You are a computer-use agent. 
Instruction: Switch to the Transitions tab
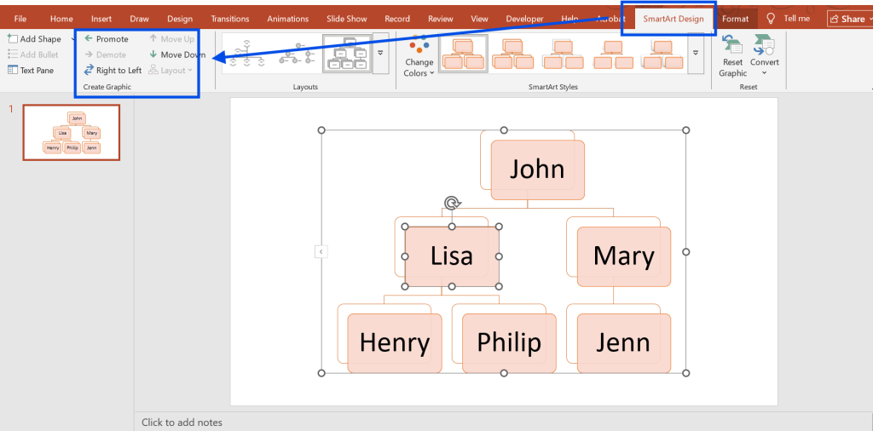[230, 19]
